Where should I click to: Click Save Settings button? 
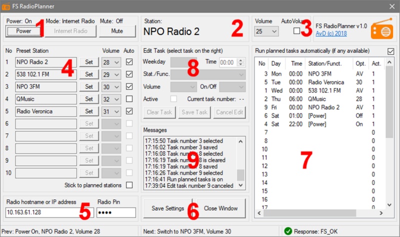(x=167, y=208)
